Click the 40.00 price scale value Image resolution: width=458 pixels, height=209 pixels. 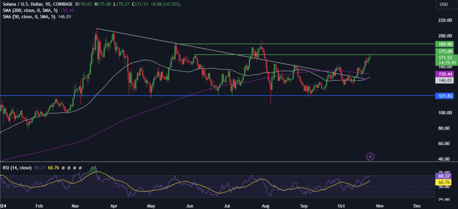click(x=444, y=159)
